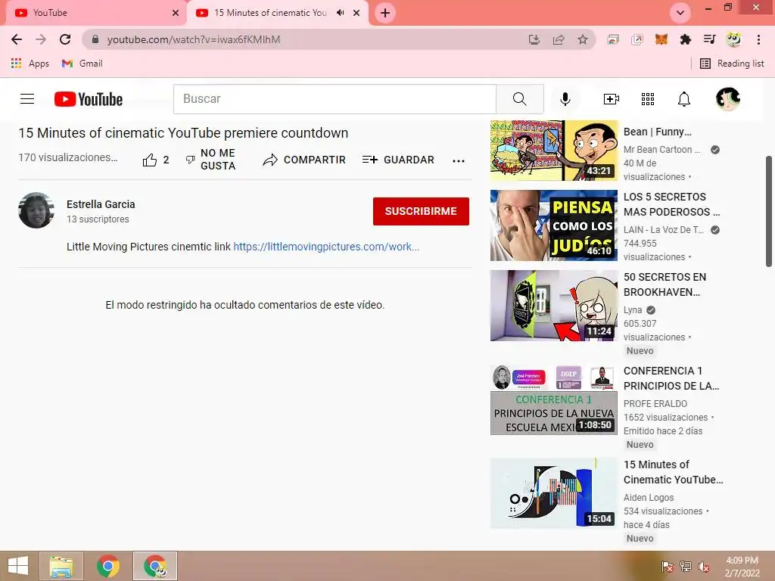This screenshot has width=775, height=581.
Task: Open the Aiden Logos 15 Minutes thumbnail
Action: click(553, 493)
